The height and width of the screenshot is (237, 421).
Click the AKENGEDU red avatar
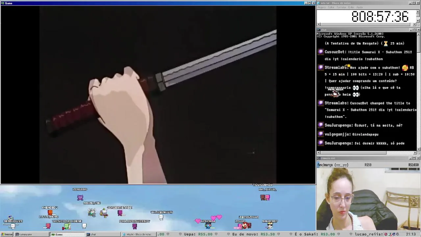click(x=50, y=212)
